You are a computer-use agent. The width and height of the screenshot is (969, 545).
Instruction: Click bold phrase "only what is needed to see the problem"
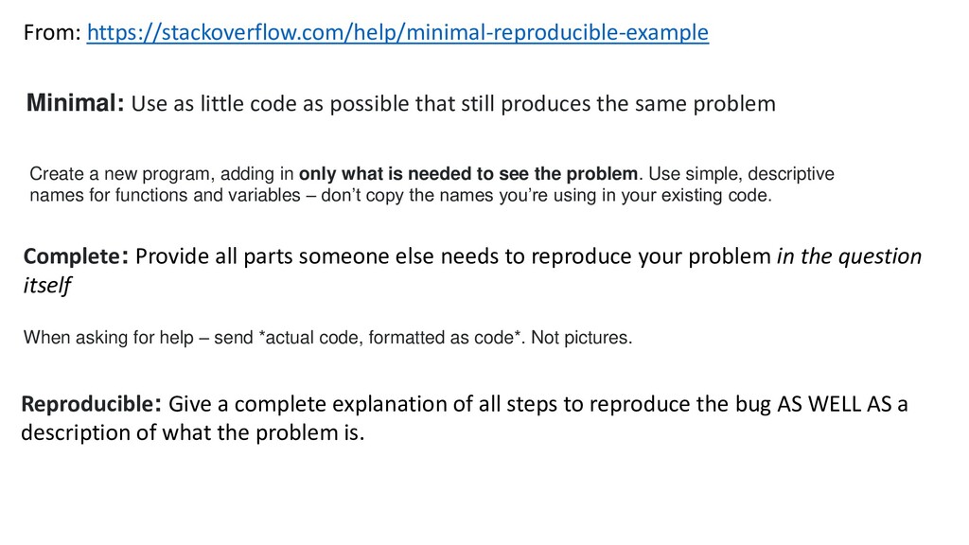pyautogui.click(x=468, y=174)
